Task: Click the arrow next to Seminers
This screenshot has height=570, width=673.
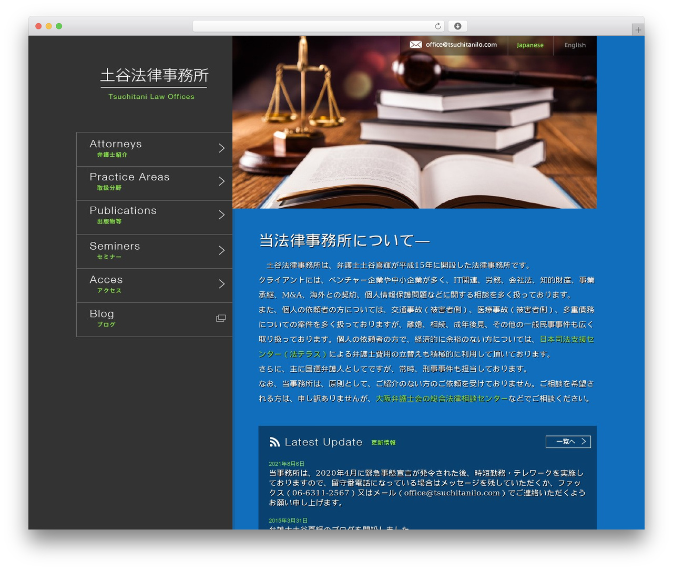Action: pos(222,250)
